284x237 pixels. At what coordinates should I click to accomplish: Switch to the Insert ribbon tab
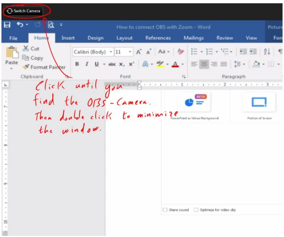pyautogui.click(x=68, y=38)
